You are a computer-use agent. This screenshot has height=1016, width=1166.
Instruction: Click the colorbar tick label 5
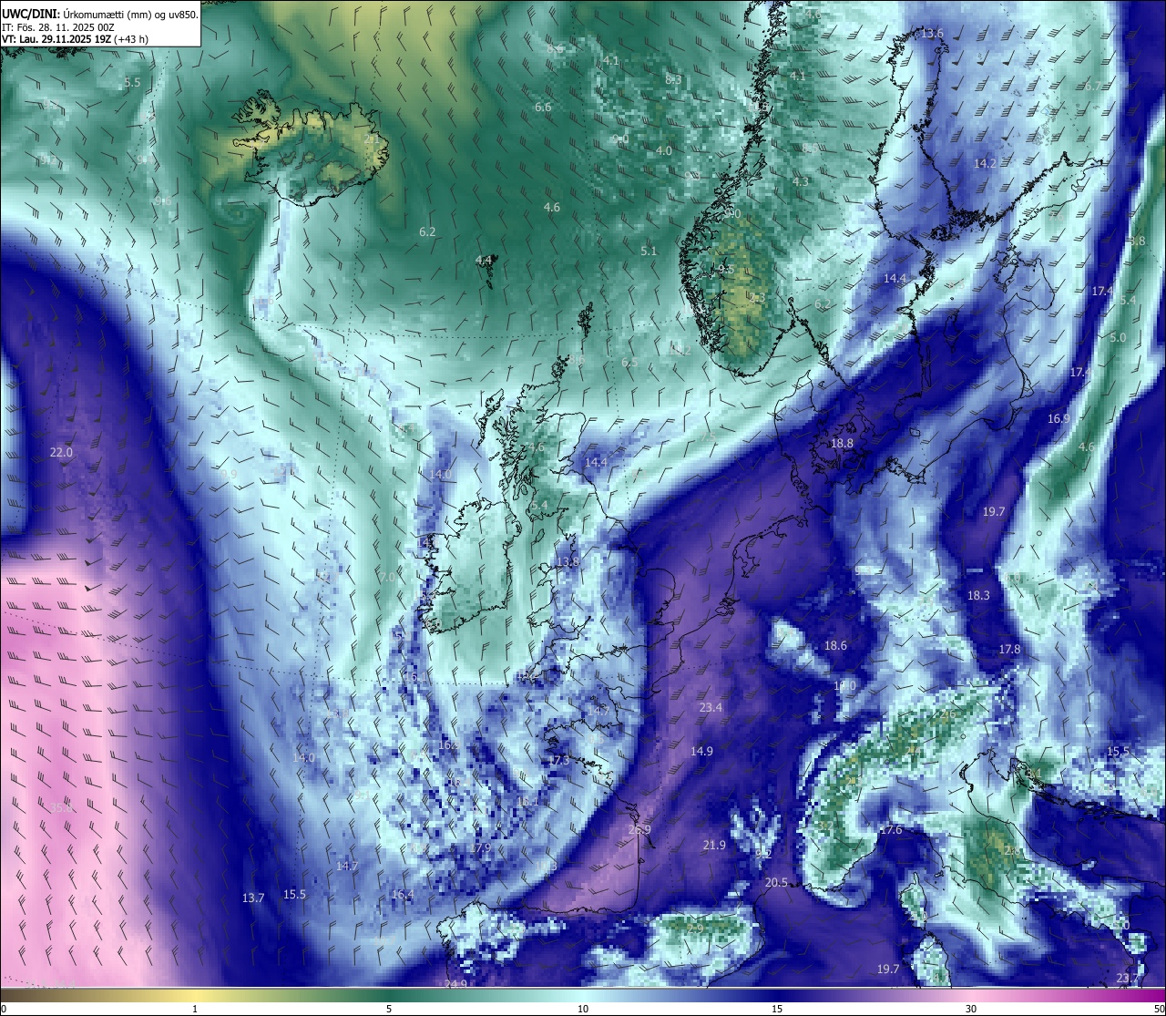(389, 1009)
